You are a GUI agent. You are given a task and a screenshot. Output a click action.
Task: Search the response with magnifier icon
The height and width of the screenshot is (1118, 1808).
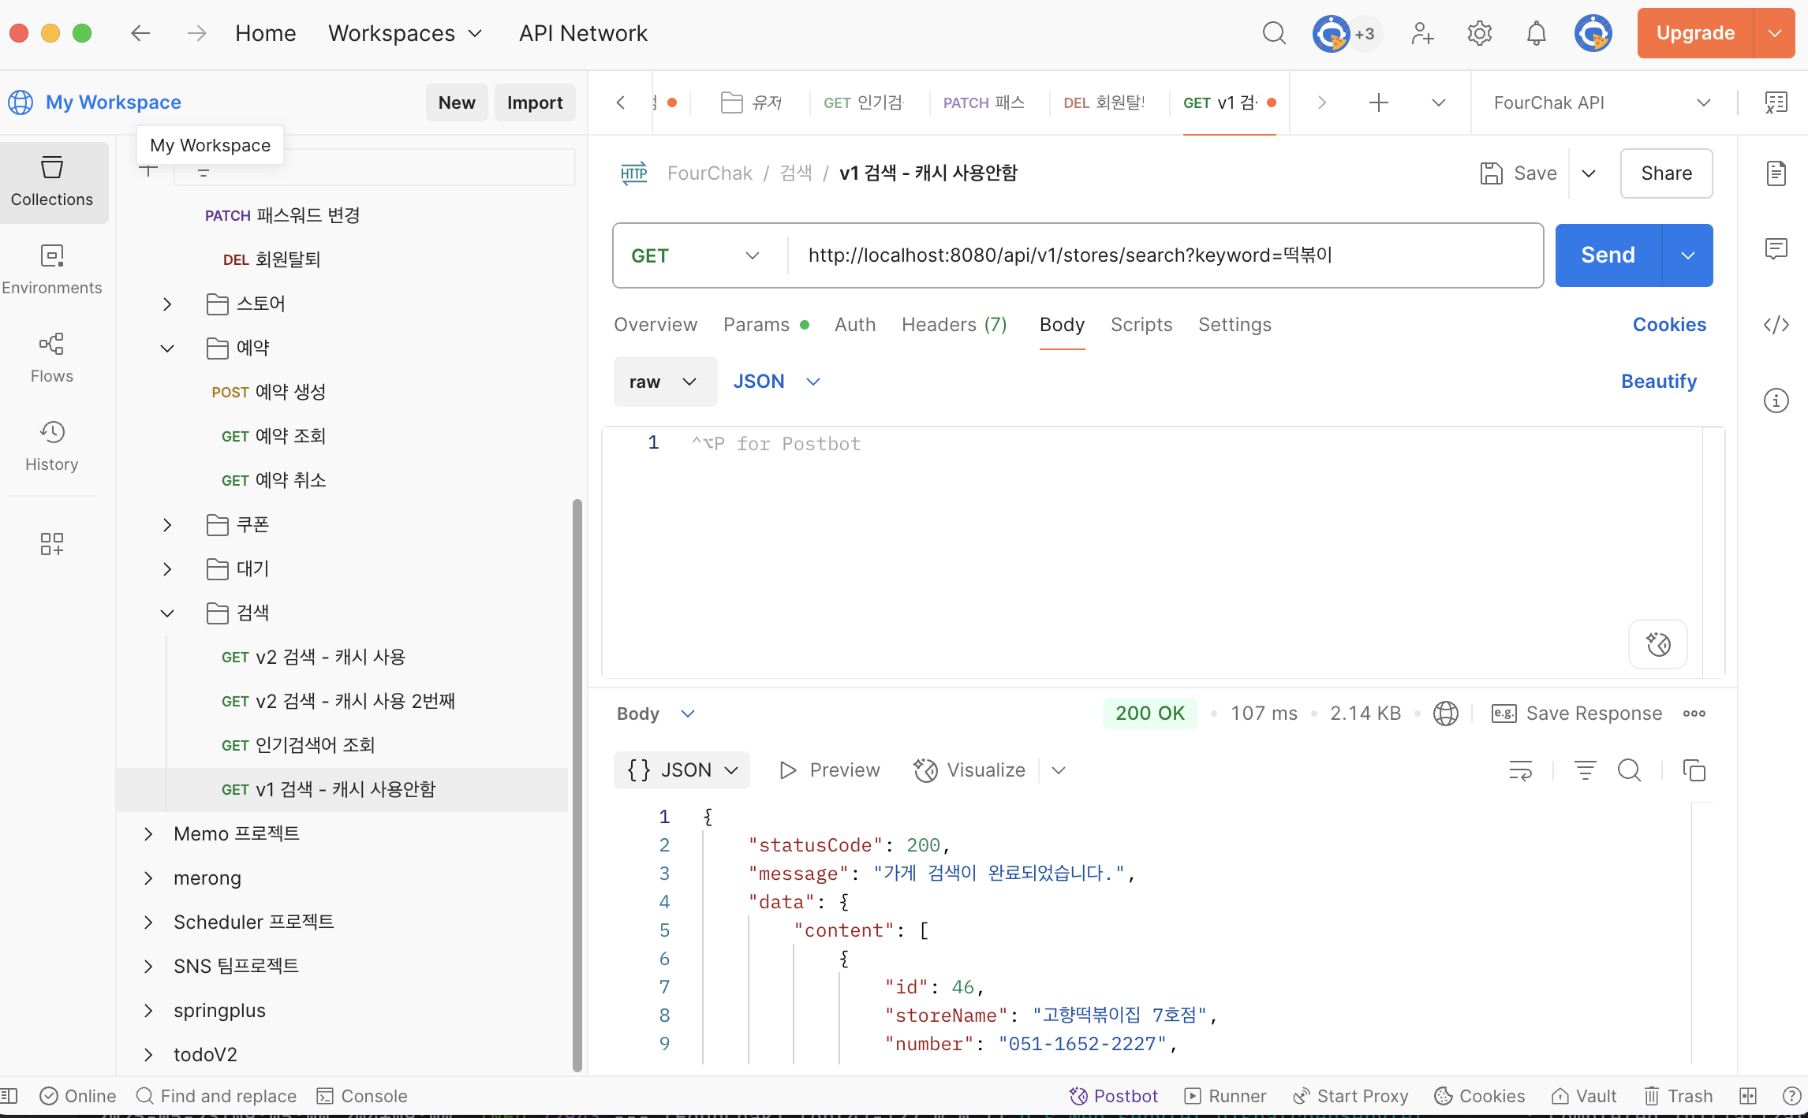pyautogui.click(x=1629, y=770)
